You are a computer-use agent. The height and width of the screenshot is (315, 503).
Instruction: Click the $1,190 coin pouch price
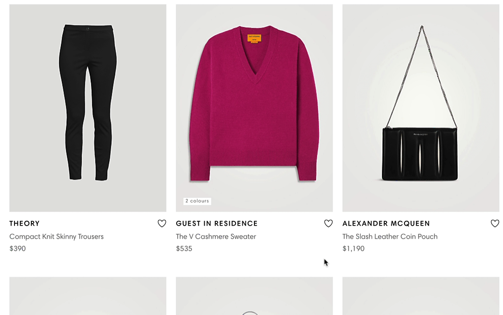353,248
